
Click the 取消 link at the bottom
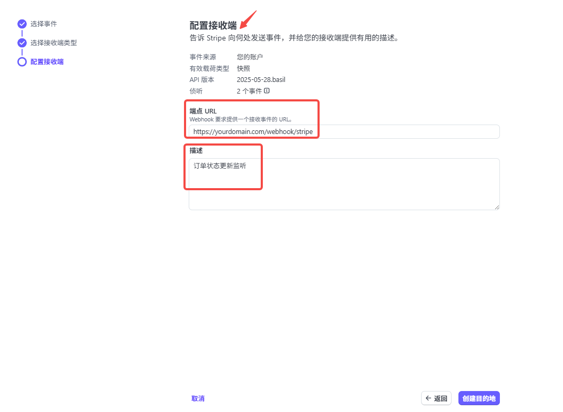[x=198, y=398]
